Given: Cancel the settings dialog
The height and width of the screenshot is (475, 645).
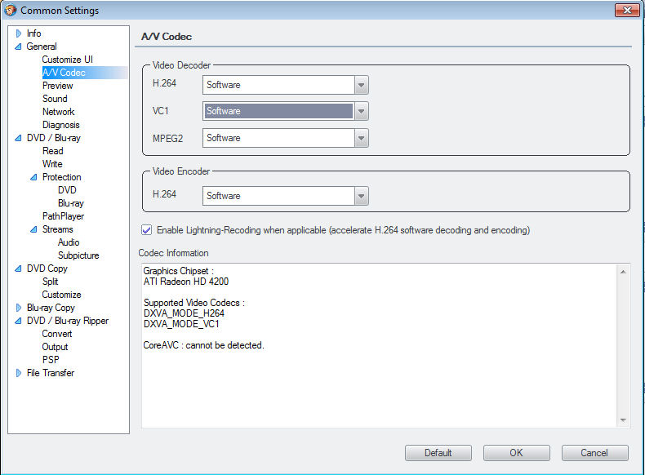Looking at the screenshot, I should pyautogui.click(x=594, y=453).
